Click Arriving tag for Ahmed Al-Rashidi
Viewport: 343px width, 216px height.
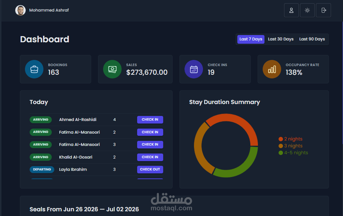(x=41, y=120)
